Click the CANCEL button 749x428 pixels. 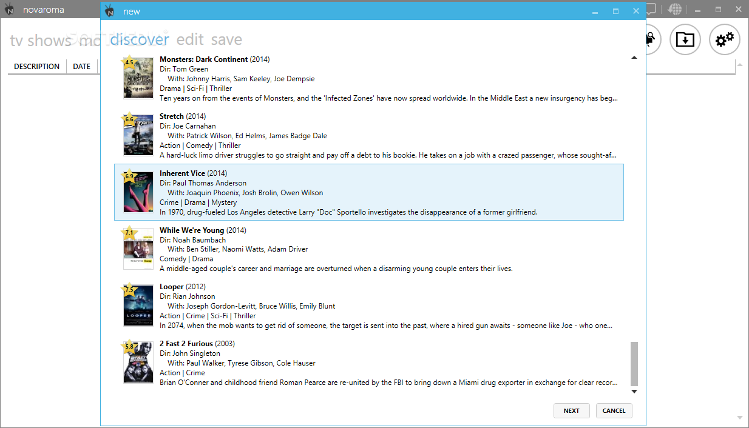tap(614, 410)
